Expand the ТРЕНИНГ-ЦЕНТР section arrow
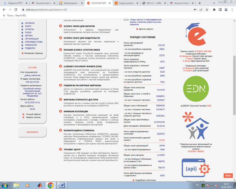The image size is (236, 189). [x=61, y=150]
